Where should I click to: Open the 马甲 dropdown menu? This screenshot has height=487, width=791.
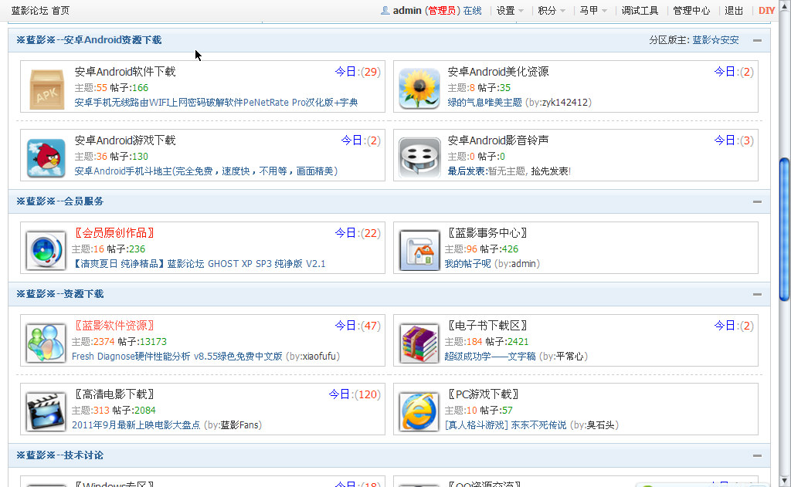pyautogui.click(x=592, y=11)
